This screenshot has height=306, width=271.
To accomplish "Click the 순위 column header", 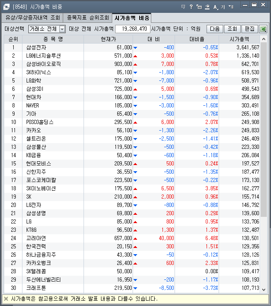I will tap(13, 39).
